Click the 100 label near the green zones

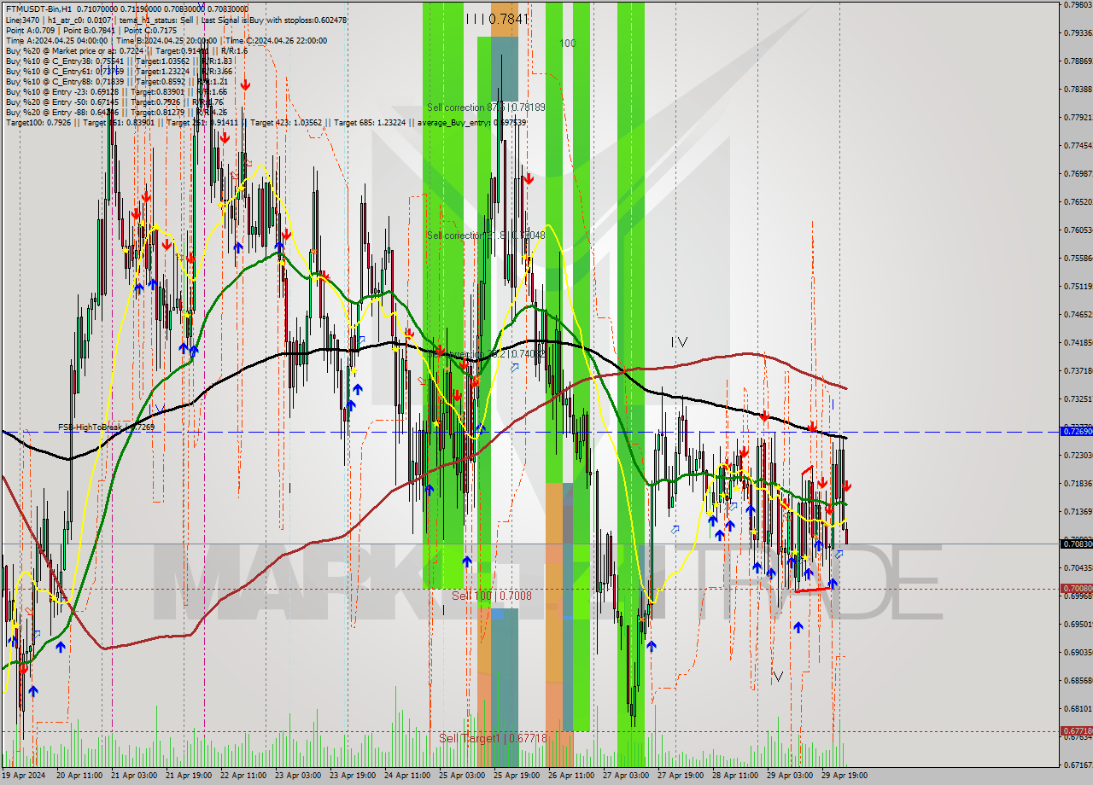click(x=568, y=43)
